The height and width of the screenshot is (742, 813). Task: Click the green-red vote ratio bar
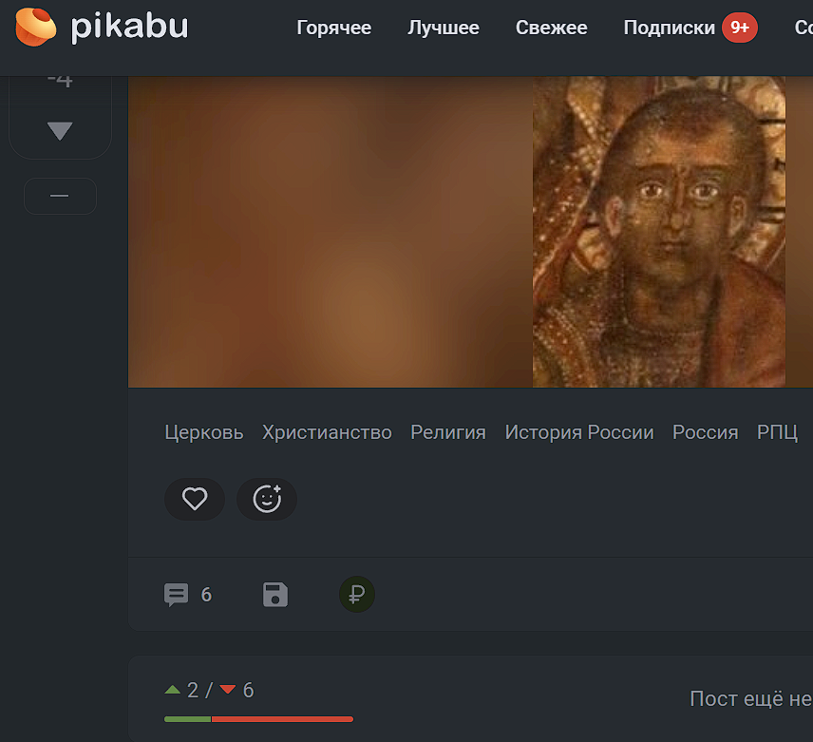(x=258, y=718)
